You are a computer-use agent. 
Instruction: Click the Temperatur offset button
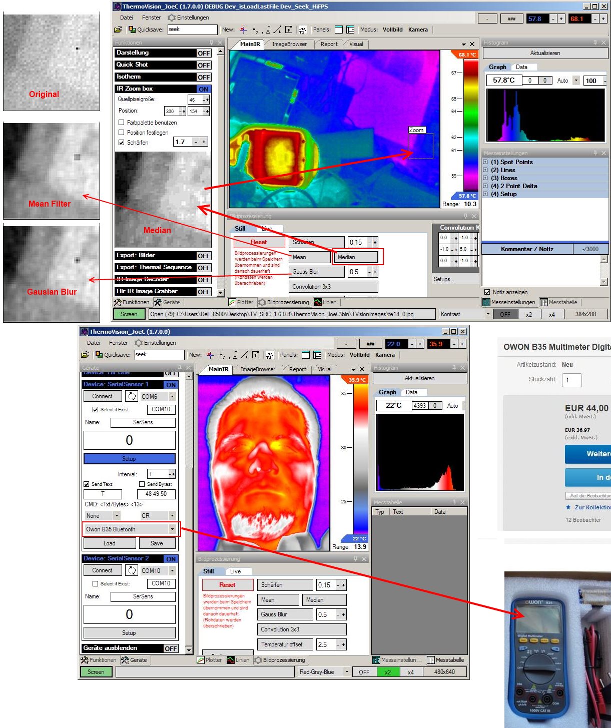coord(285,644)
